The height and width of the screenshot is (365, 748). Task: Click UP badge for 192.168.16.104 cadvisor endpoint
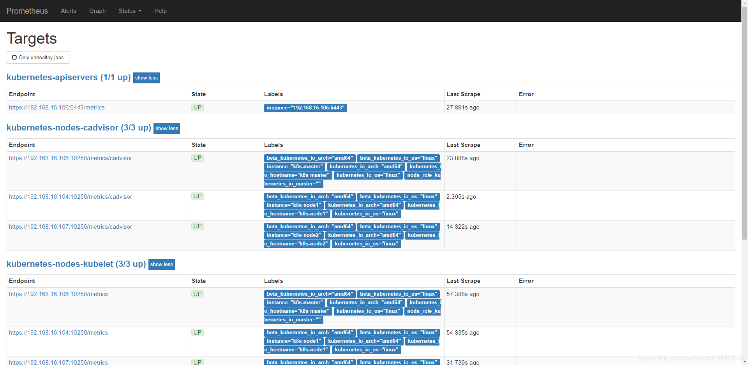[x=198, y=196]
